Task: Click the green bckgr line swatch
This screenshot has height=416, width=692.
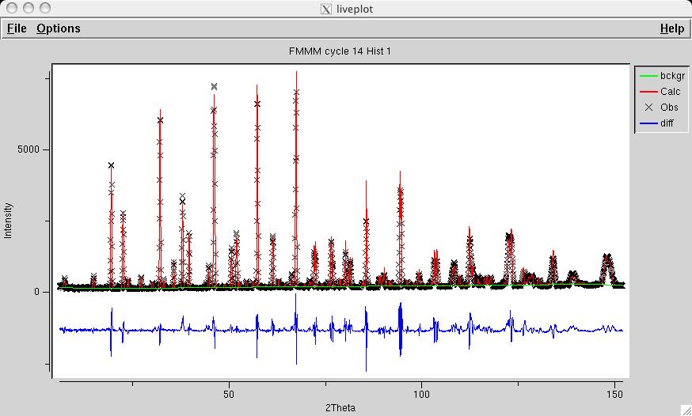Action: click(x=648, y=77)
